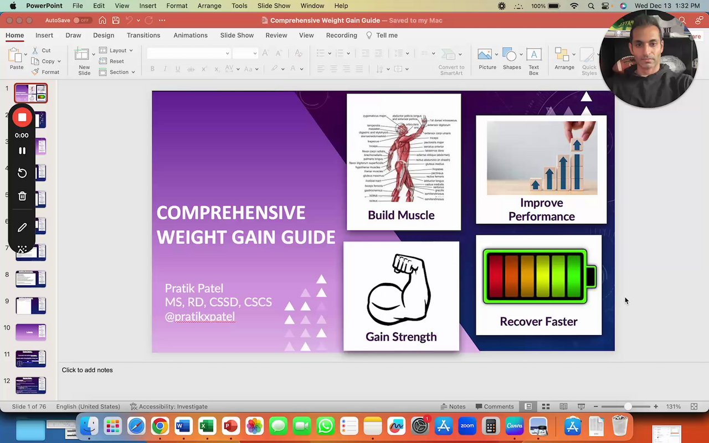Image resolution: width=709 pixels, height=443 pixels.
Task: Adjust the zoom slider in status bar
Action: (628, 406)
